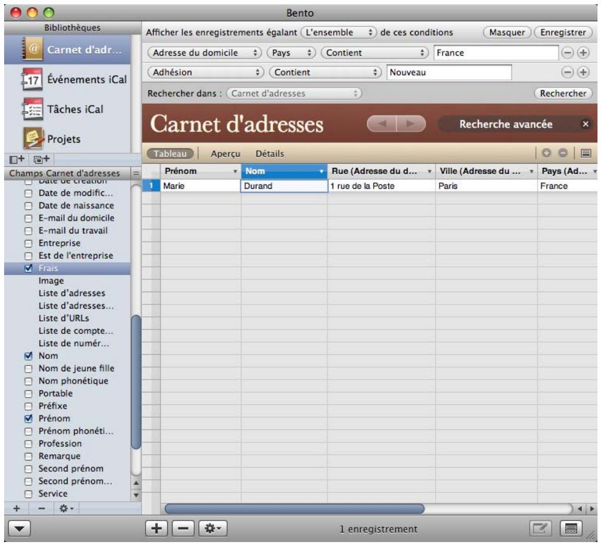The image size is (601, 545).
Task: Click the Enregistrer button
Action: [x=563, y=32]
